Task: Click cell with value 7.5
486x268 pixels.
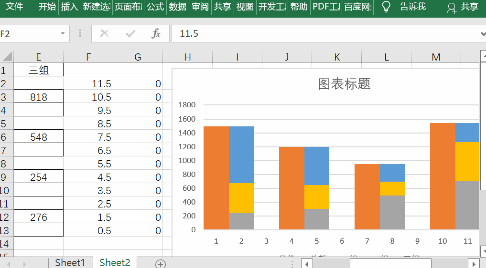Action: point(88,137)
